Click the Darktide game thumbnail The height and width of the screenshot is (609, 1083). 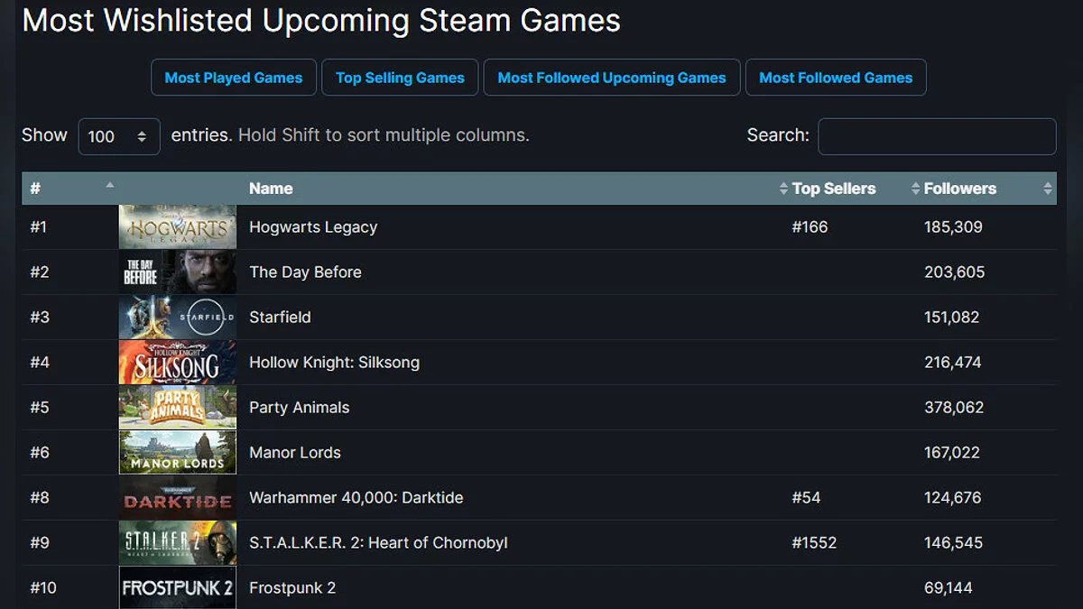tap(178, 498)
